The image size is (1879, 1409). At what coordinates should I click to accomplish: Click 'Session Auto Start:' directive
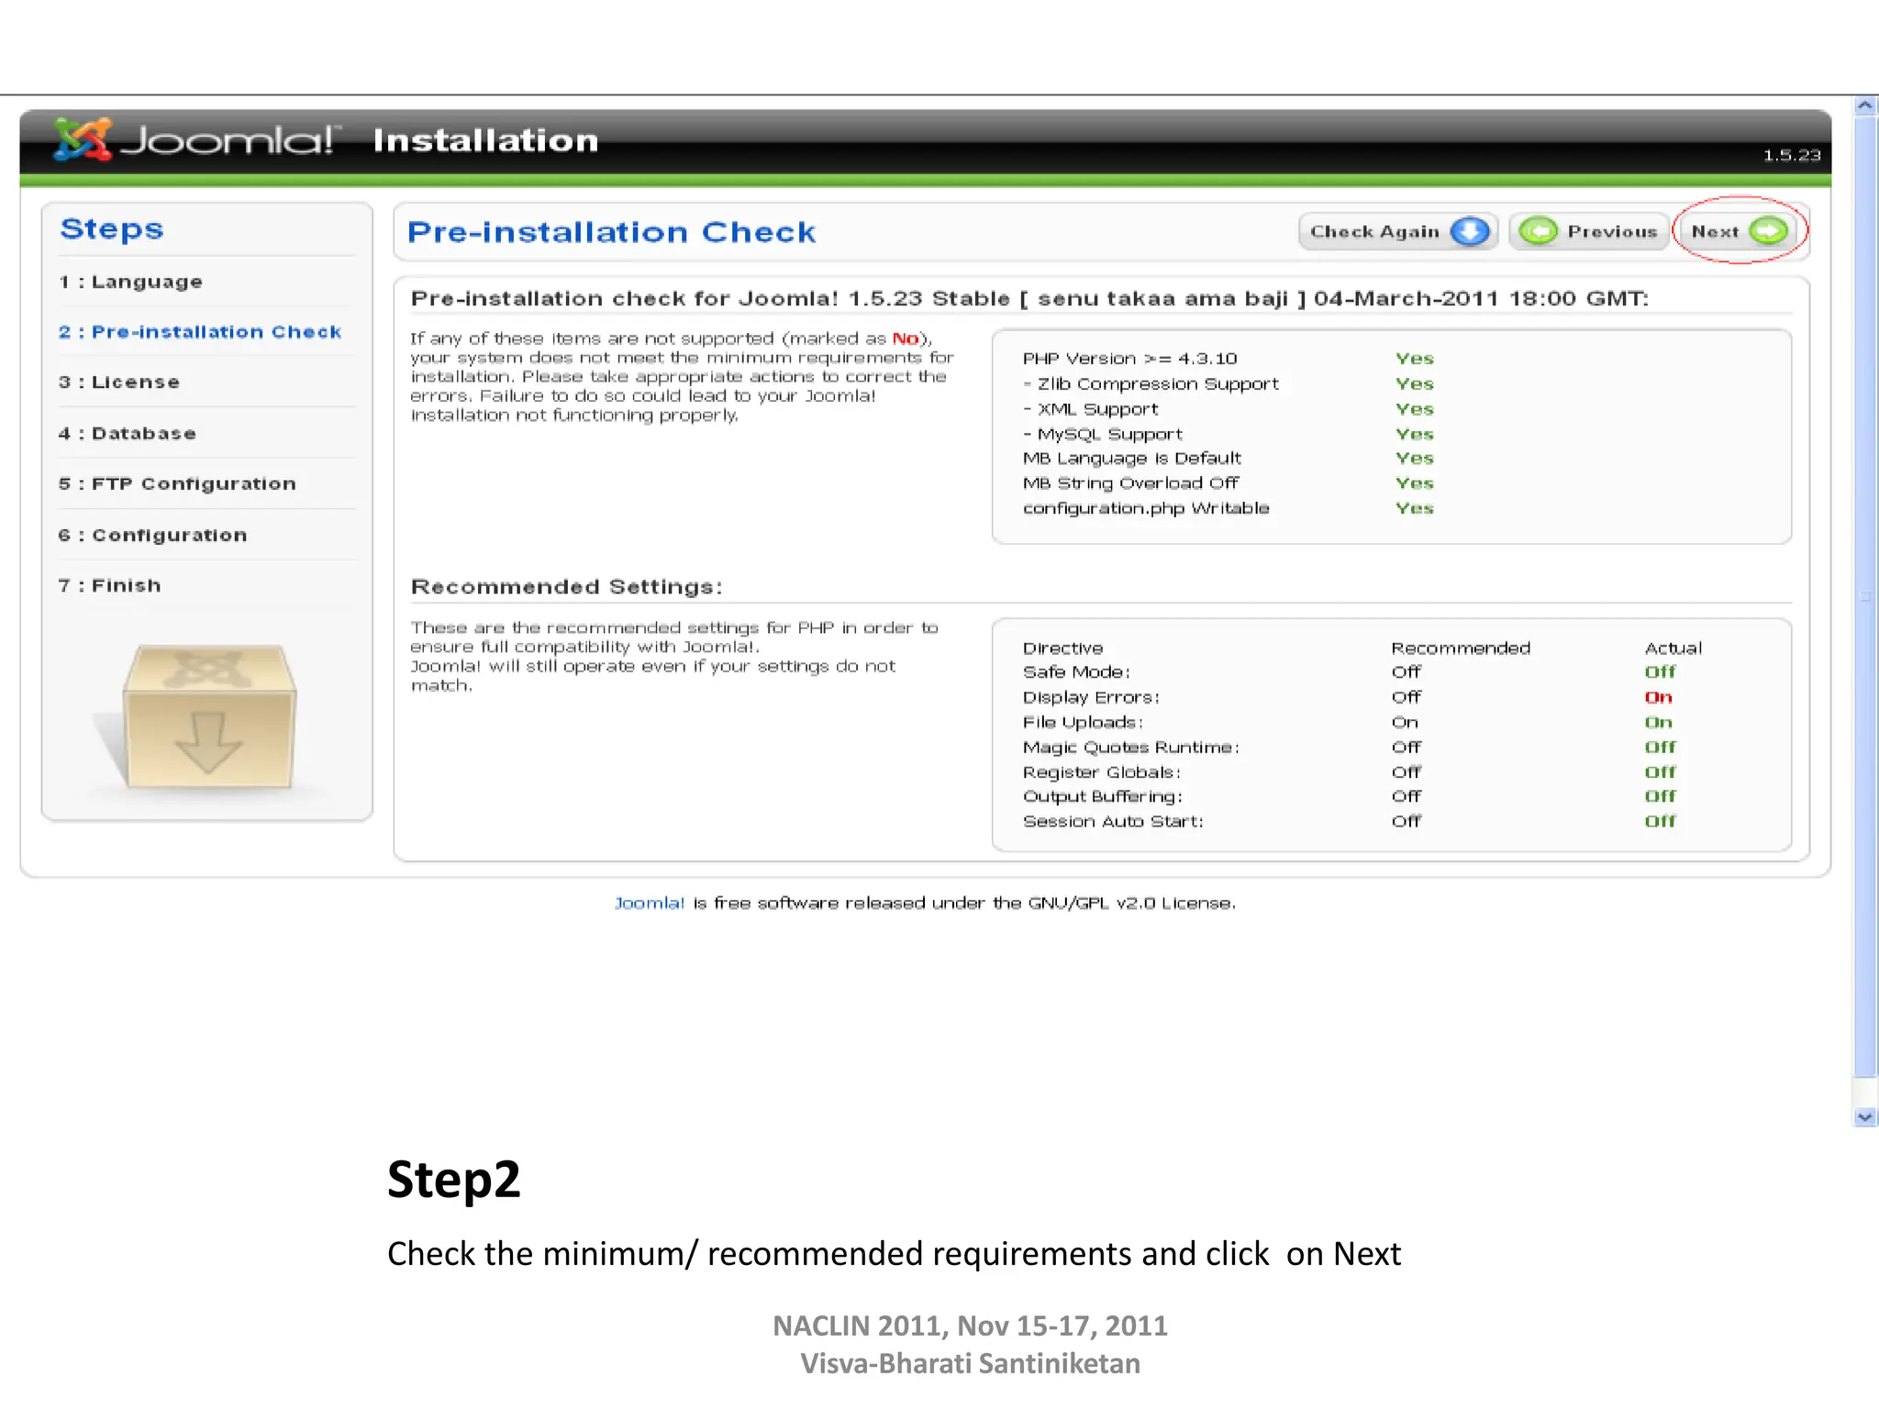click(1113, 822)
